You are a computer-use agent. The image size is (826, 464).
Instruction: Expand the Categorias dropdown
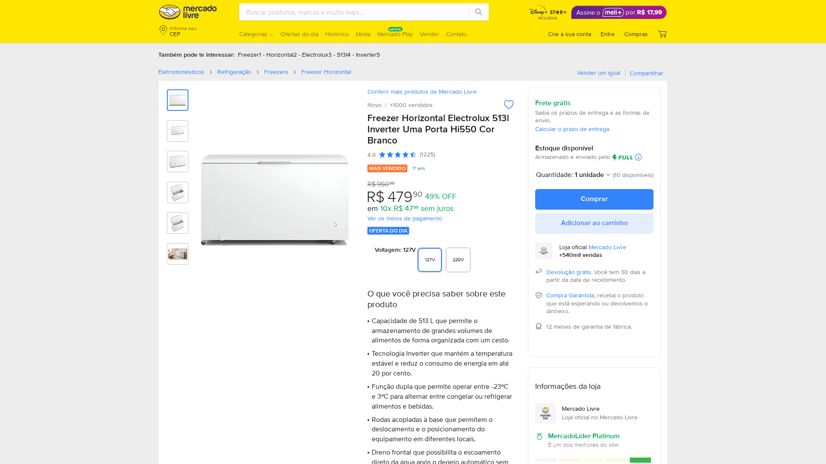[256, 34]
